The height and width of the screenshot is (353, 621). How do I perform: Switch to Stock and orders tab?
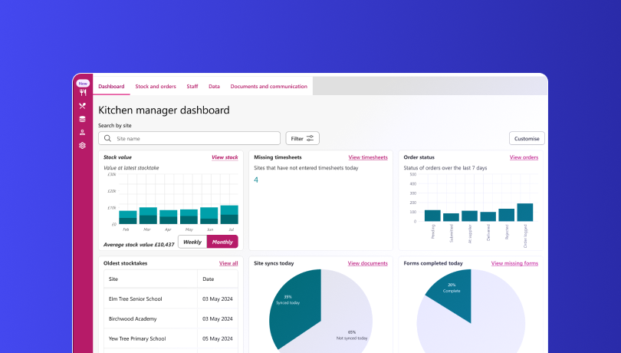[156, 87]
